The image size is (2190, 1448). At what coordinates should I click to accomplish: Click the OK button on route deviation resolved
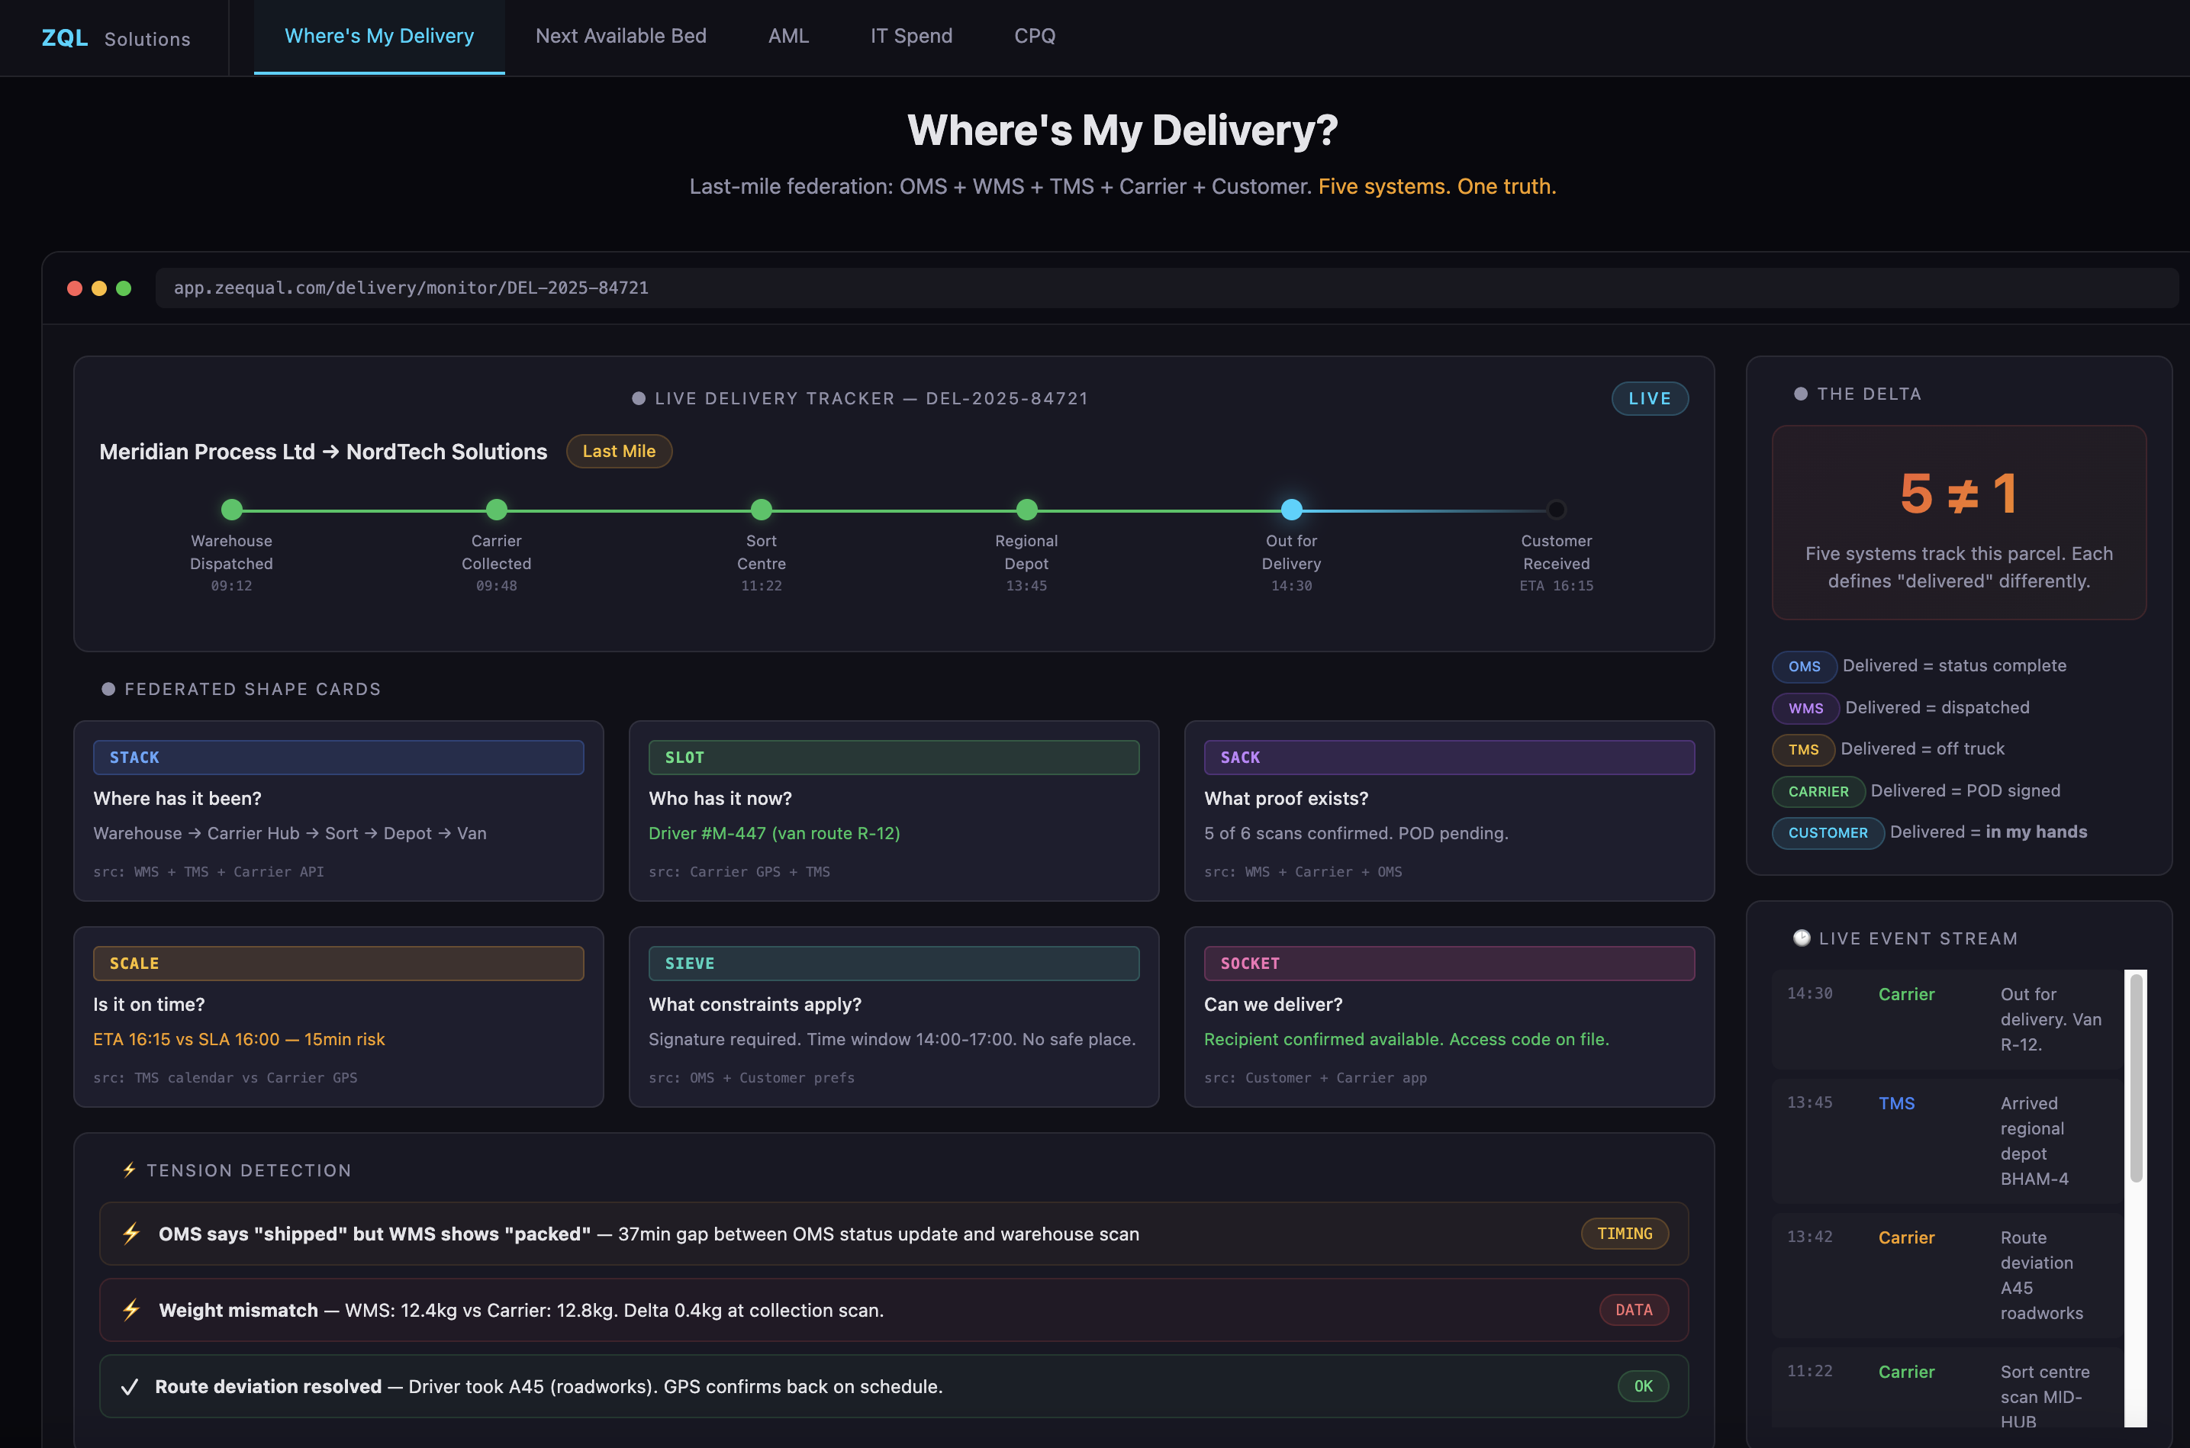tap(1642, 1385)
